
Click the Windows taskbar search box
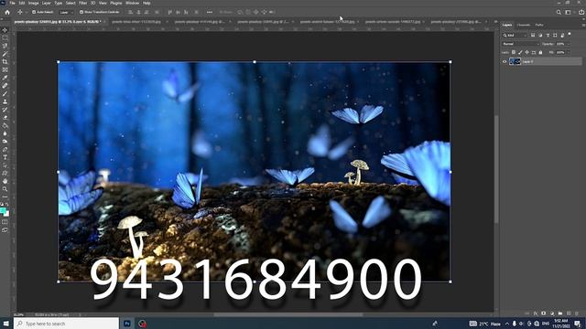coord(67,324)
